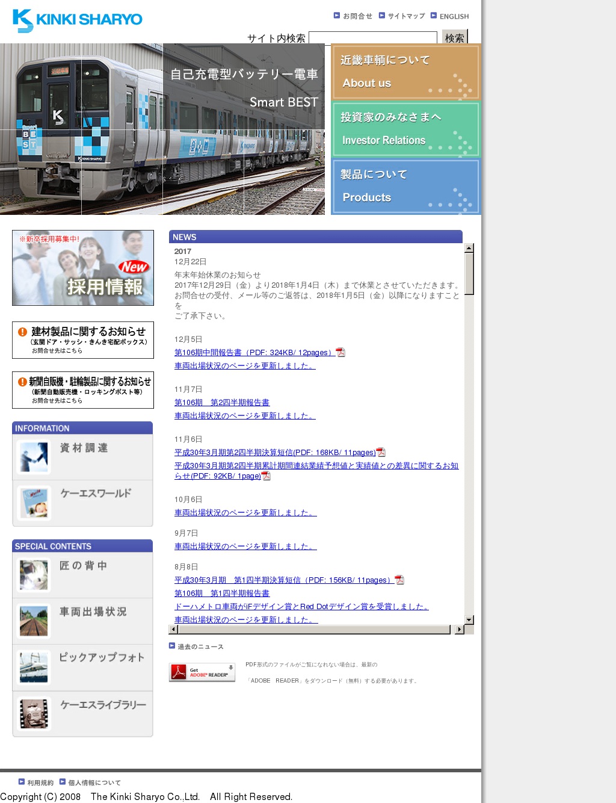The height and width of the screenshot is (803, 616).
Task: Click the orange alert icon in 新聞自販機 notice
Action: 23,382
